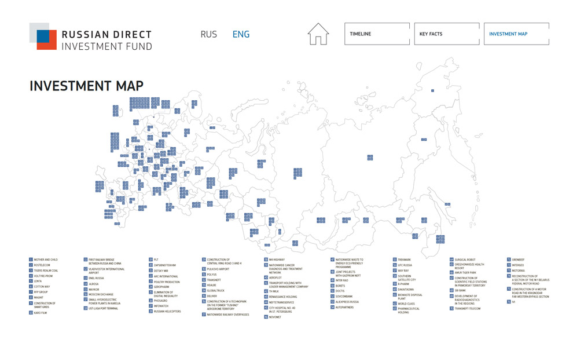Image resolution: width=584 pixels, height=351 pixels.
Task: Select the Transneft legend entry text
Action: pyautogui.click(x=214, y=280)
